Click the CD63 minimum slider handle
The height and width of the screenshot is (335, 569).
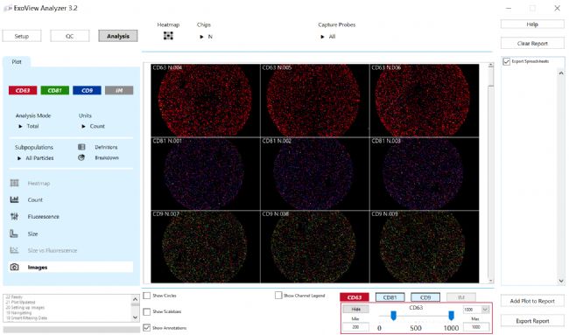point(393,316)
